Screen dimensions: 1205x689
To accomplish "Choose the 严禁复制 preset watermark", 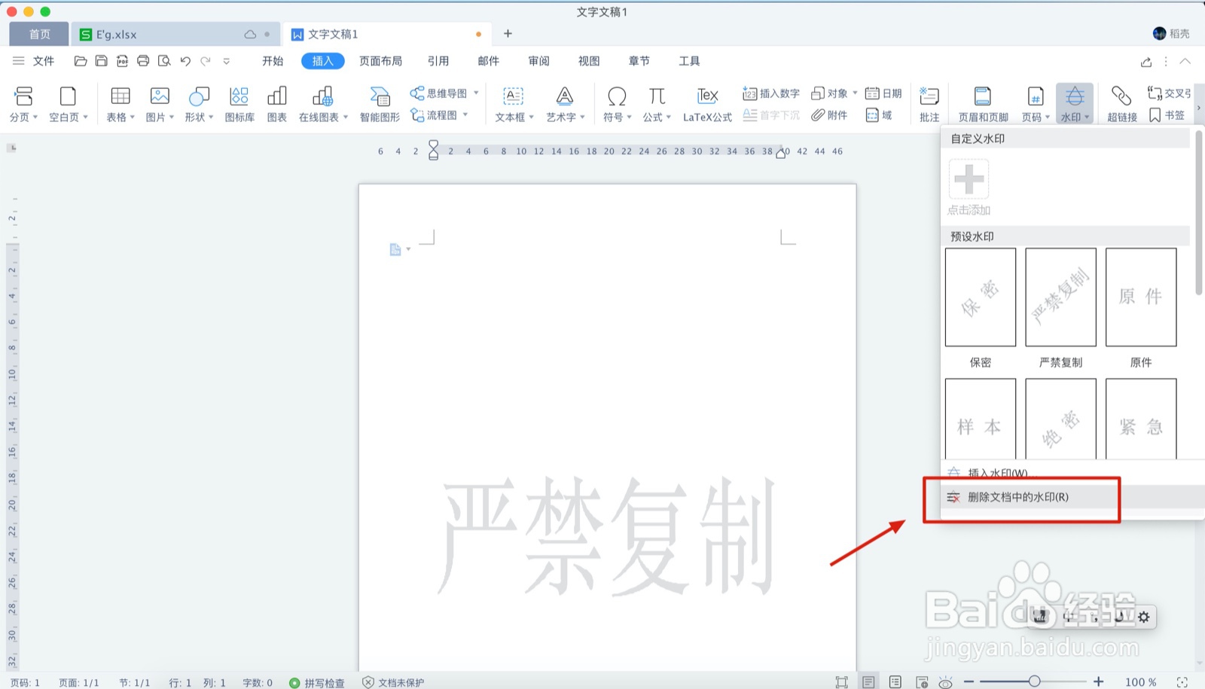I will [x=1060, y=297].
